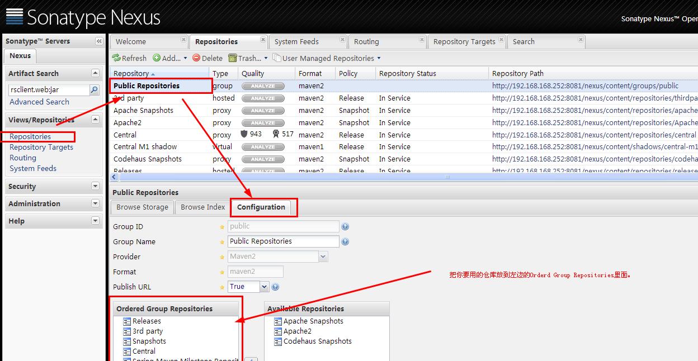Select the Central repository row name
Image resolution: width=698 pixels, height=361 pixels.
point(125,135)
